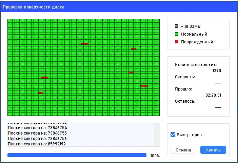Select log line Плохие сектора на: 73846754
Image resolution: width=238 pixels, height=163 pixels.
pyautogui.click(x=37, y=128)
